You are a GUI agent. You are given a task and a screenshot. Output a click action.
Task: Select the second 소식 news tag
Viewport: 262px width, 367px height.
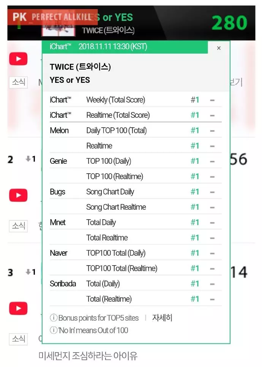click(x=19, y=226)
